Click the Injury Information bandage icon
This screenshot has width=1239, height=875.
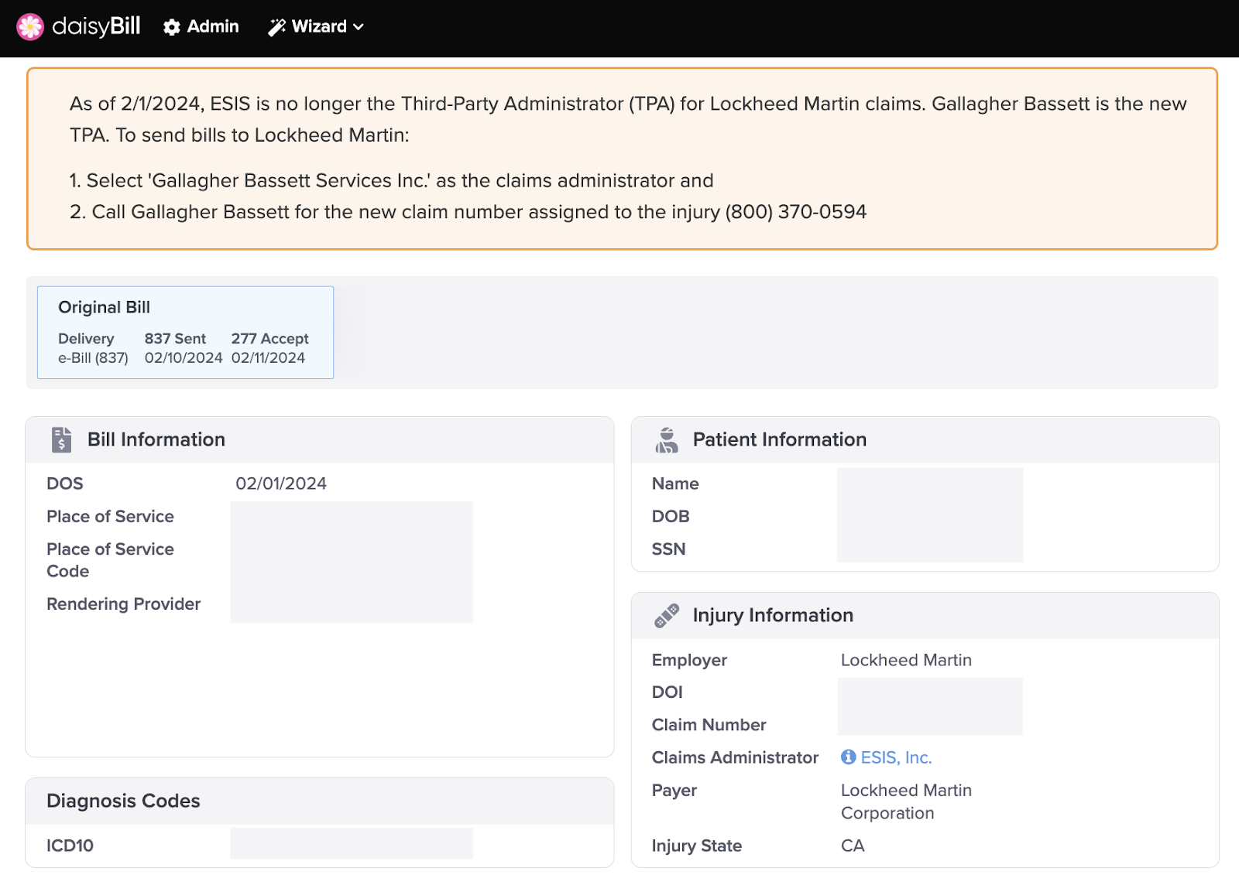[667, 616]
